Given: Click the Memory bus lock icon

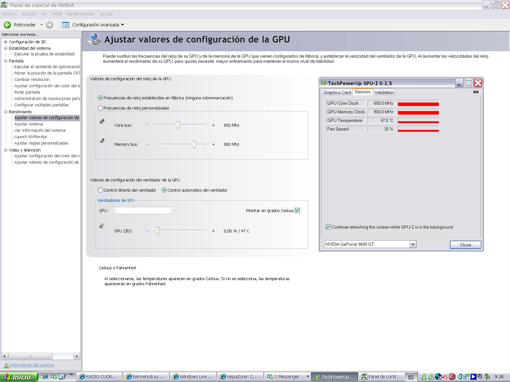Looking at the screenshot, I should click(x=102, y=140).
